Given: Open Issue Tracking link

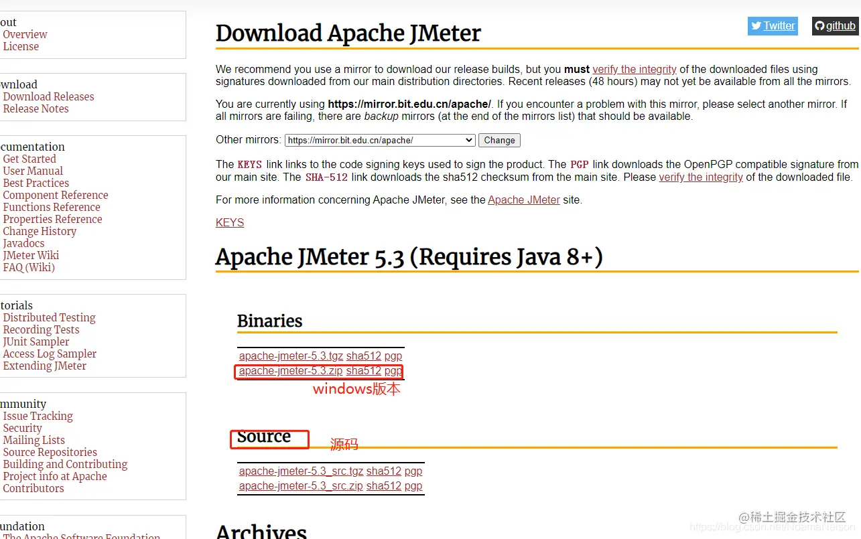Looking at the screenshot, I should click(x=38, y=416).
